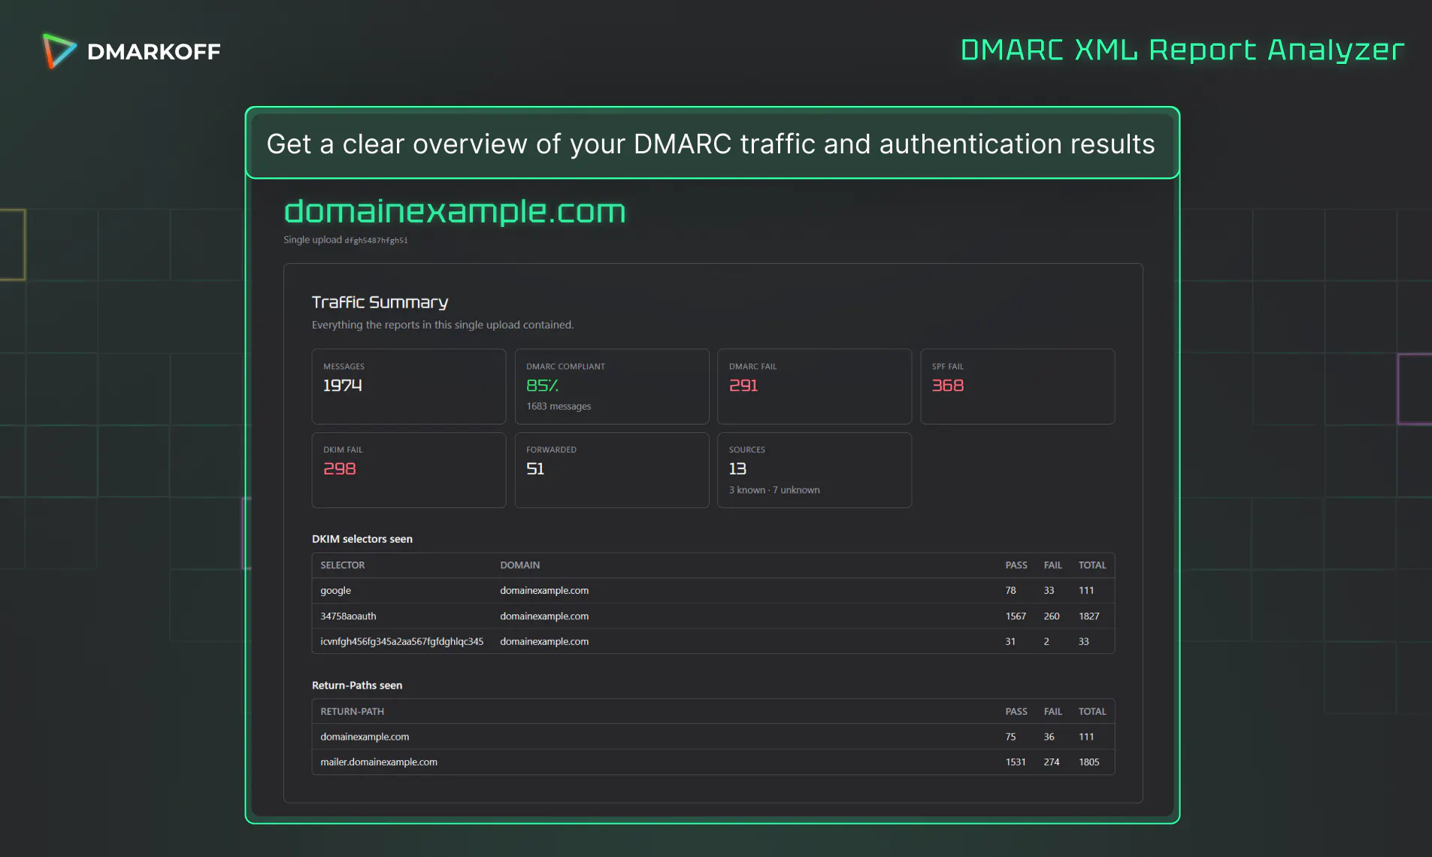Click the DMARKOFF triangle logo icon
Image resolution: width=1432 pixels, height=857 pixels.
point(59,51)
